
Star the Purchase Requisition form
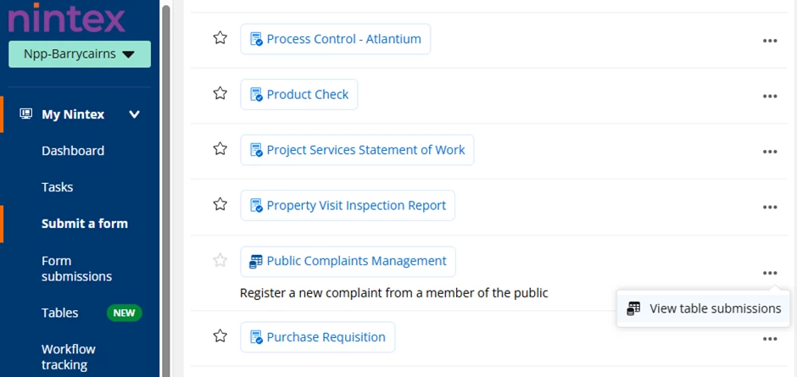(x=220, y=335)
